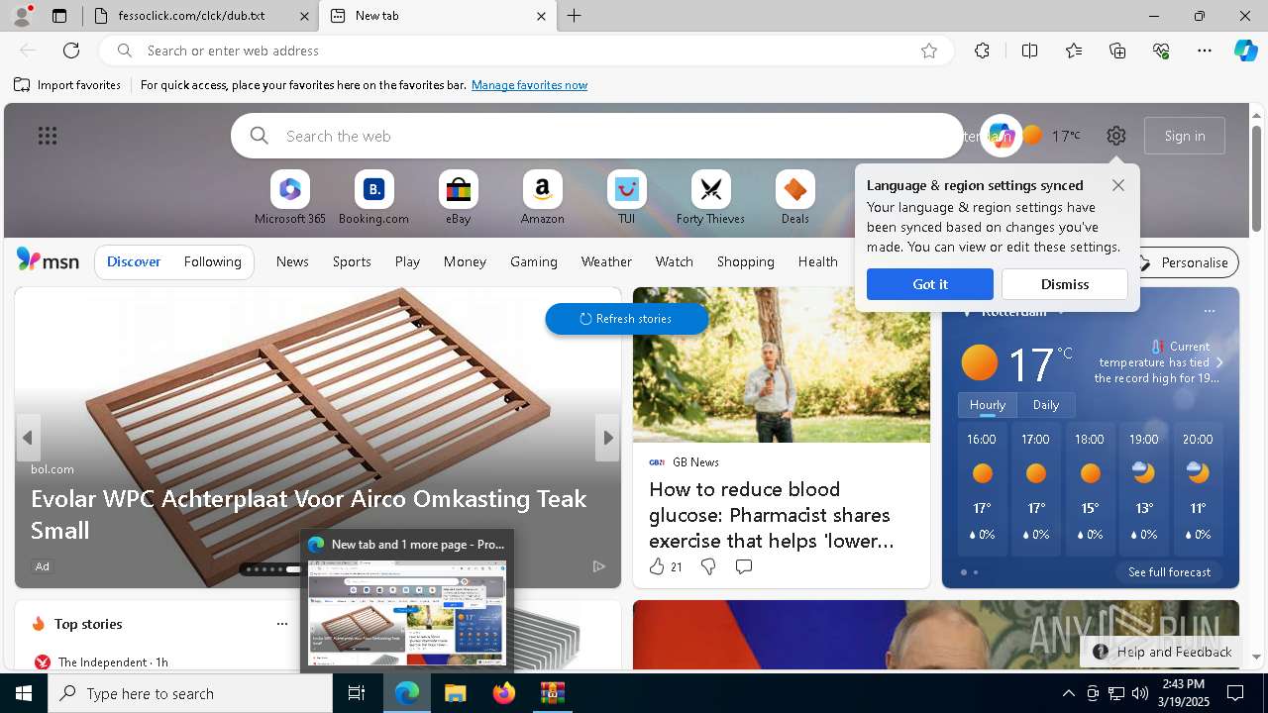Open the Copilot icon beside search box
The image size is (1268, 713).
(x=1001, y=136)
